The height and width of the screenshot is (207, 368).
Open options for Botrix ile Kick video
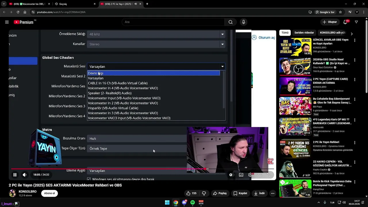[x=355, y=182]
